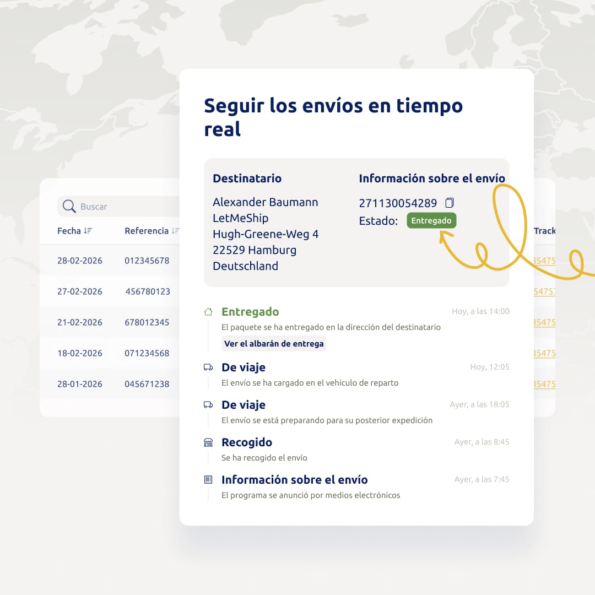Screen dimensions: 595x595
Task: Click the green Entregado status badge
Action: pyautogui.click(x=431, y=220)
